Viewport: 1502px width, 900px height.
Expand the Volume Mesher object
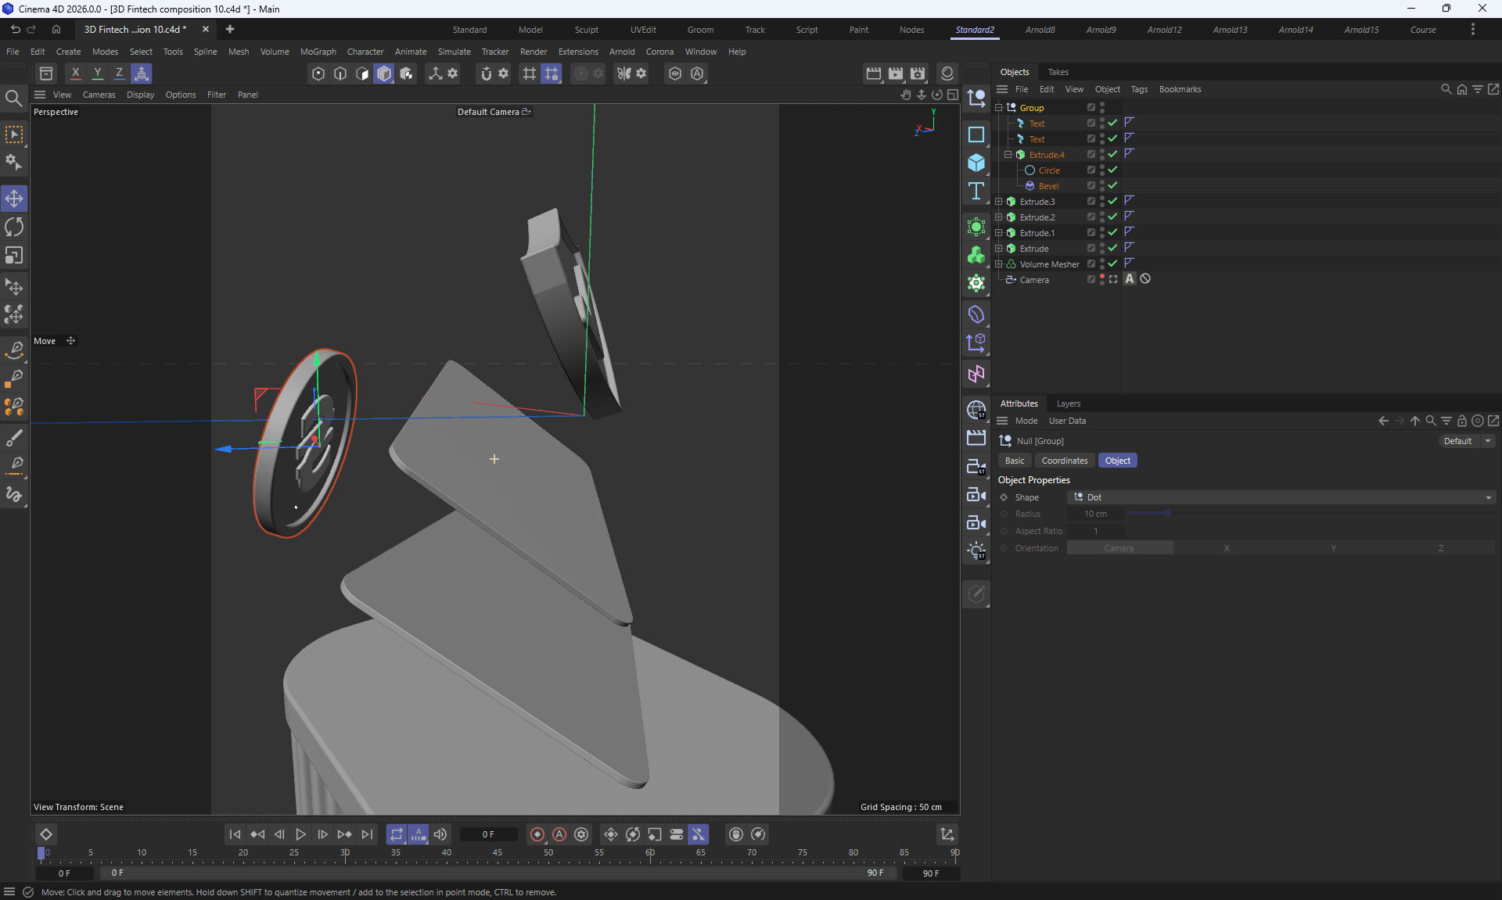click(x=998, y=264)
